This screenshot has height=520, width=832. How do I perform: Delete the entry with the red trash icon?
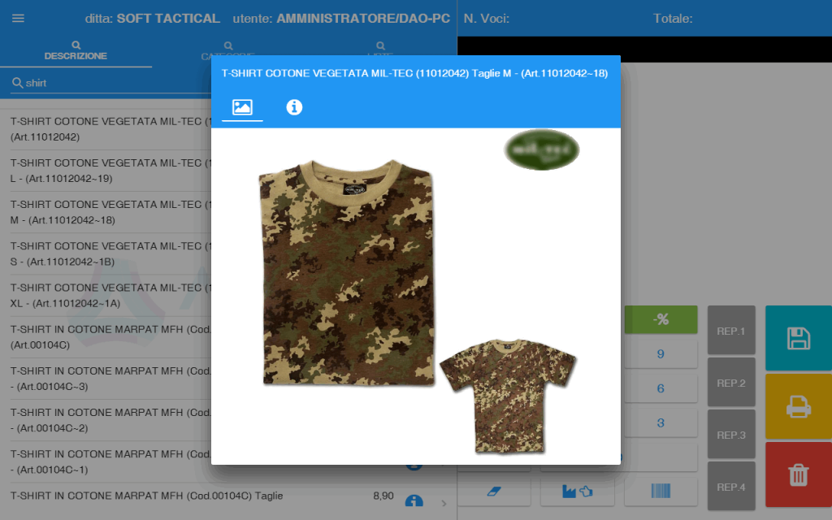797,474
